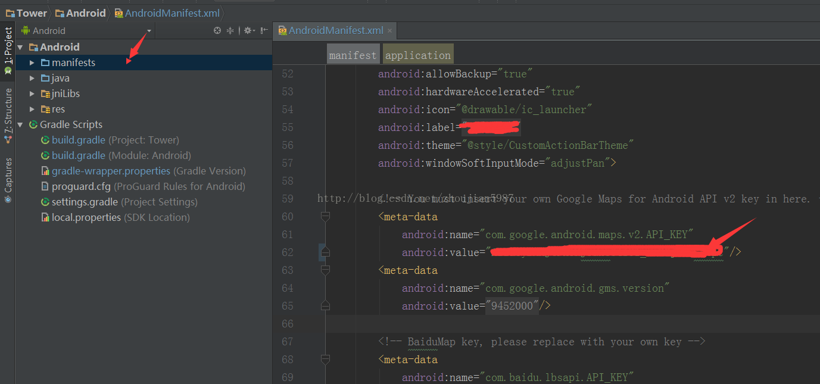The width and height of the screenshot is (820, 384).
Task: Open the project panel settings gear
Action: 248,30
